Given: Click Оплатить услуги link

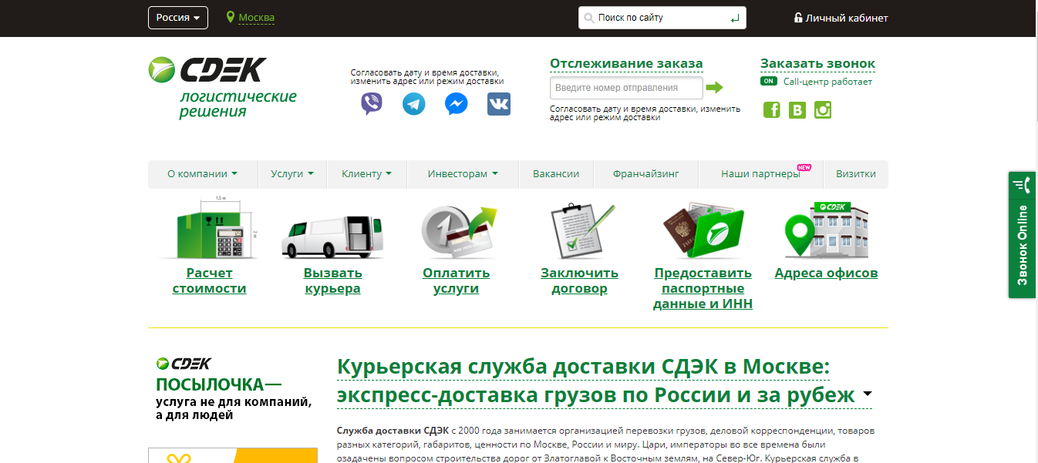Looking at the screenshot, I should click(x=456, y=281).
